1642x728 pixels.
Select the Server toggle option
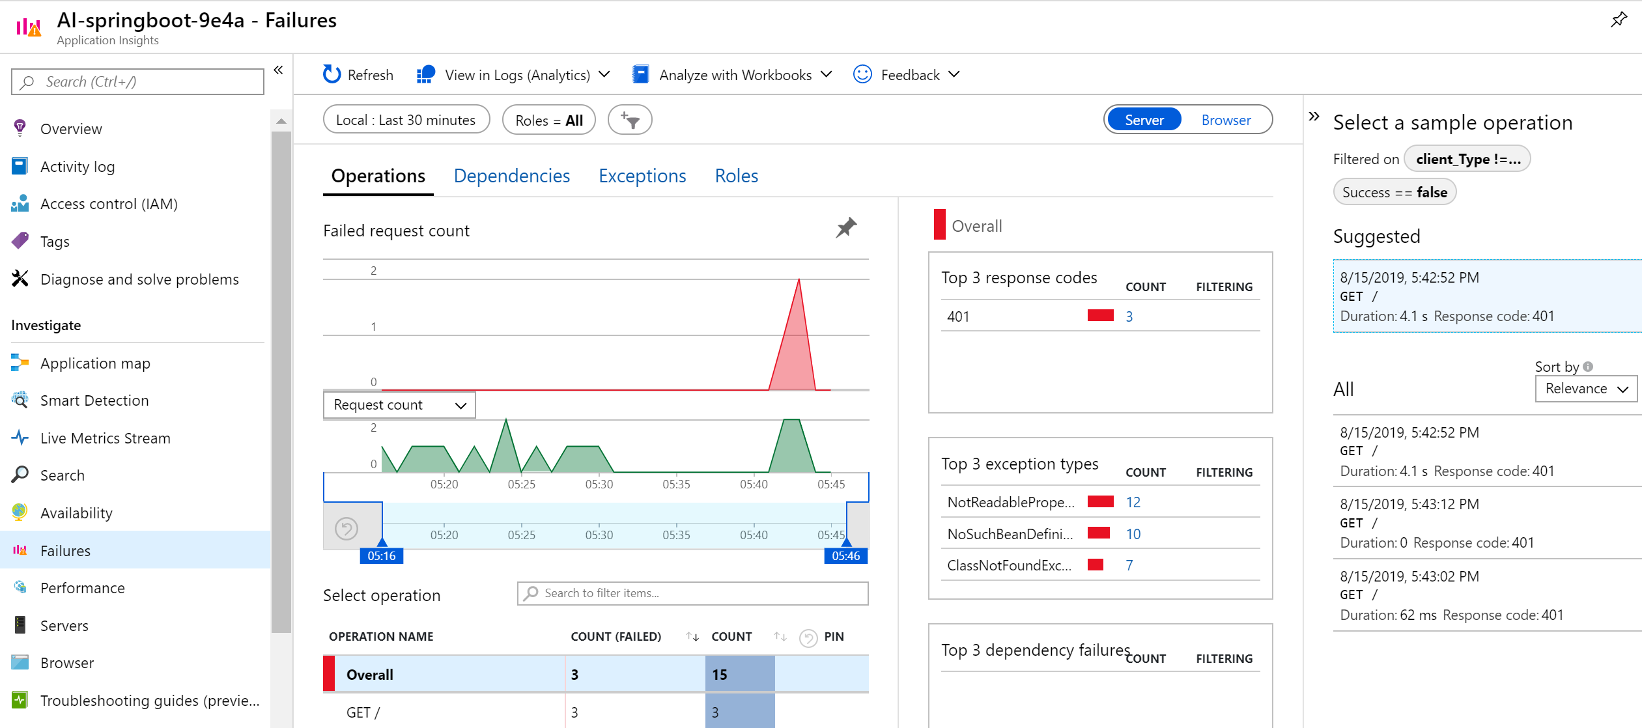(x=1144, y=120)
